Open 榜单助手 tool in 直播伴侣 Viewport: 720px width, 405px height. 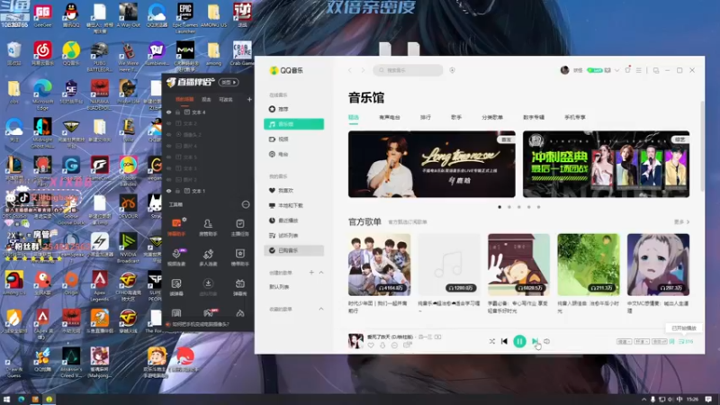pos(240,257)
